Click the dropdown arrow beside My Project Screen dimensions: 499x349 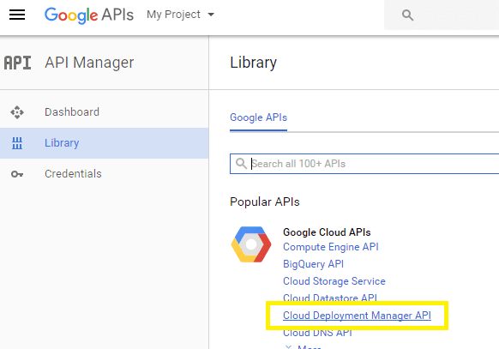[x=211, y=15]
